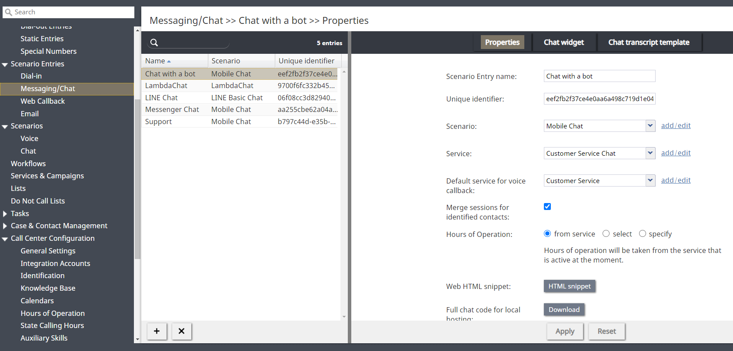The width and height of the screenshot is (733, 351).
Task: Click the X icon to delete entry
Action: pyautogui.click(x=181, y=331)
